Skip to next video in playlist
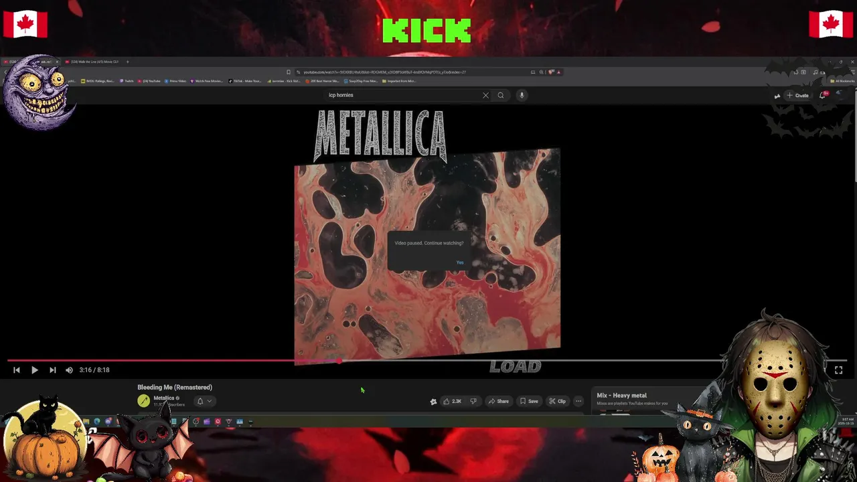The height and width of the screenshot is (482, 857). pyautogui.click(x=52, y=370)
